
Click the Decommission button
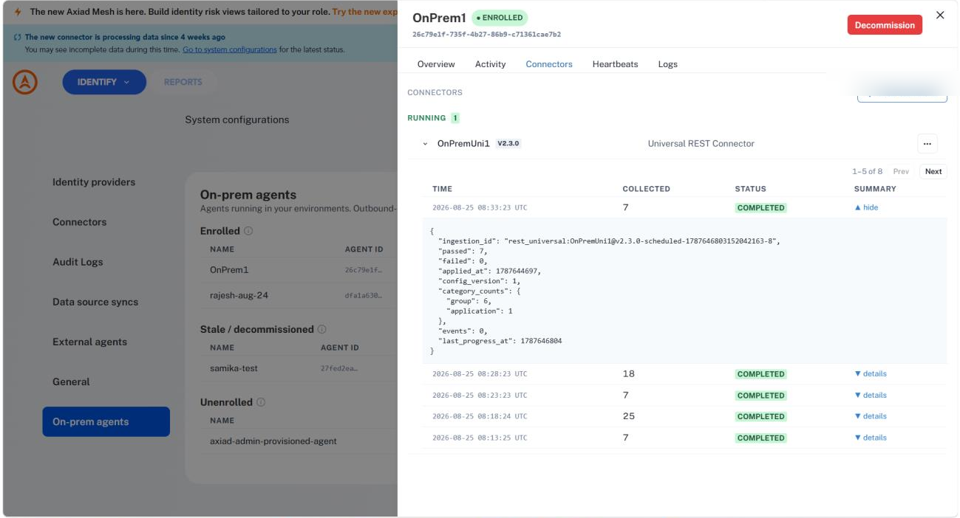[885, 25]
